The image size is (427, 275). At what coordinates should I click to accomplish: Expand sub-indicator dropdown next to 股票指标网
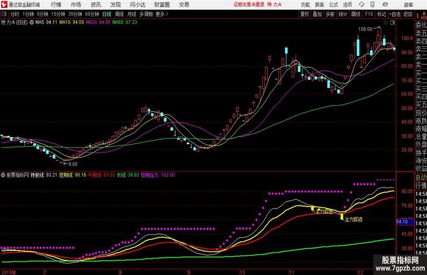tap(3, 175)
